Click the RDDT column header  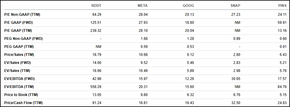(x=96, y=6)
